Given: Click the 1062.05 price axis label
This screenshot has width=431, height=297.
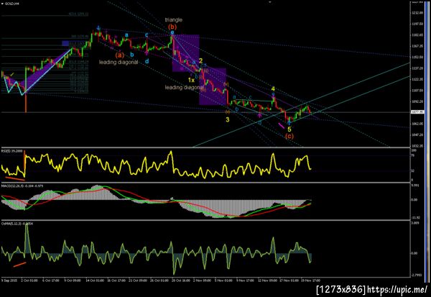Looking at the screenshot, I should 417,124.
